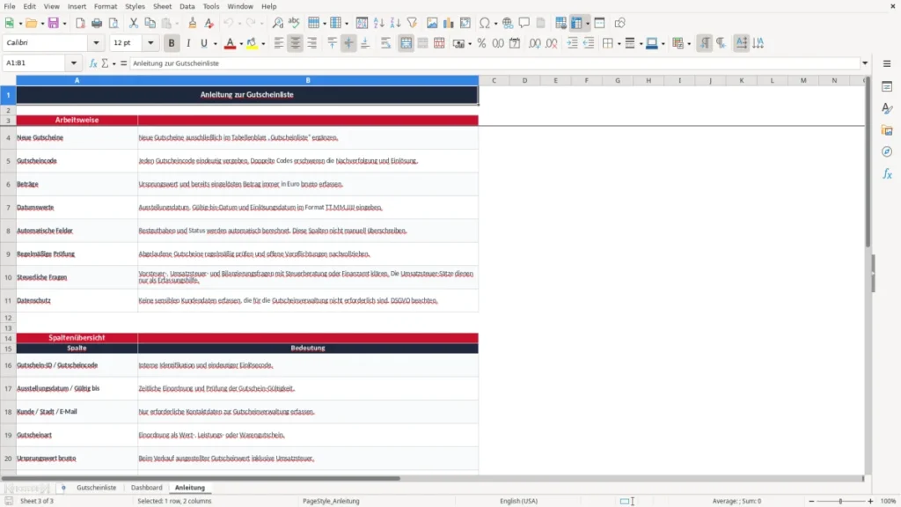Image resolution: width=901 pixels, height=507 pixels.
Task: Toggle Center Horizontally alignment
Action: click(296, 43)
